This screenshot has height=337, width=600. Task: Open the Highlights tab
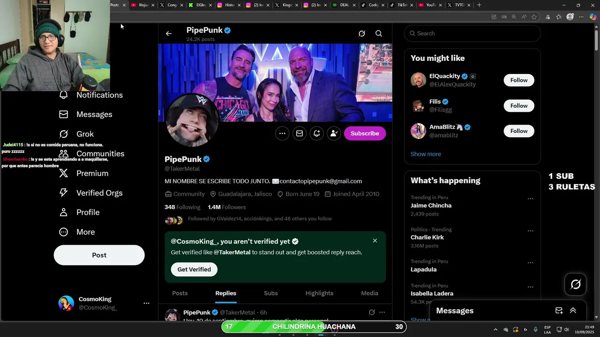[319, 293]
